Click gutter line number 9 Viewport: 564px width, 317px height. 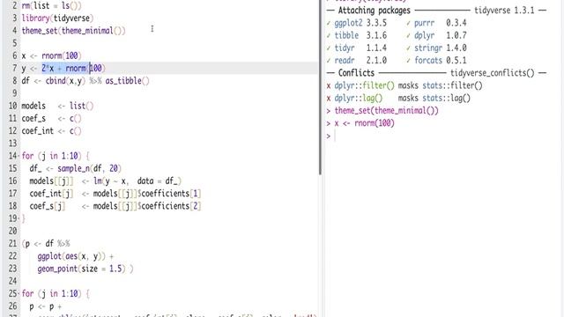(x=14, y=93)
